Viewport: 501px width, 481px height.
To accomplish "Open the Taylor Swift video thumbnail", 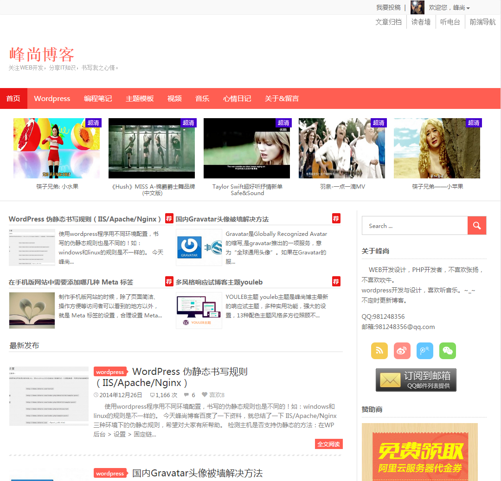I will tap(247, 148).
